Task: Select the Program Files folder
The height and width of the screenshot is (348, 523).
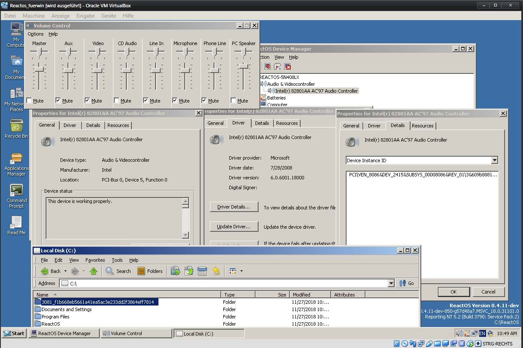Action: tap(52, 317)
